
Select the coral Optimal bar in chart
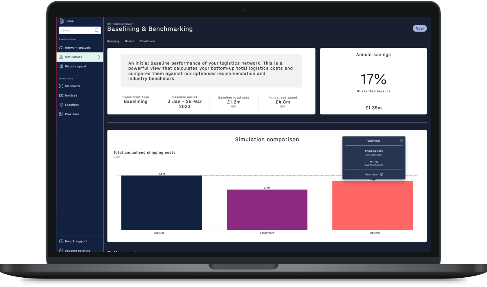[373, 205]
